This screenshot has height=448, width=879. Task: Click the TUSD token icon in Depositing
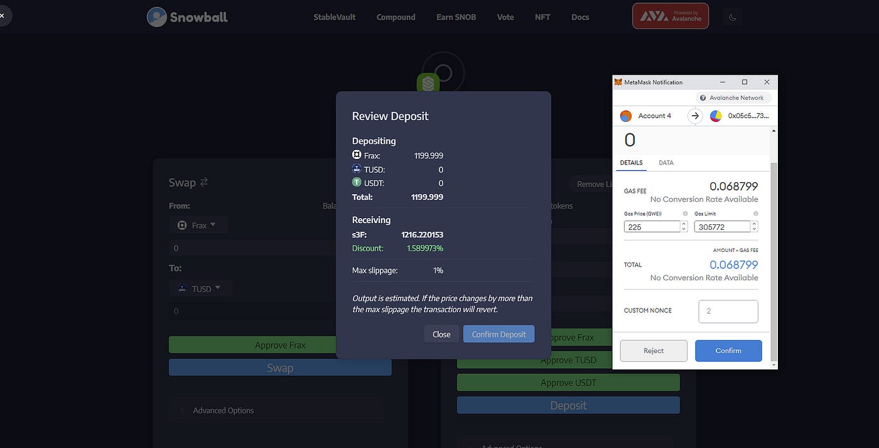pos(357,168)
